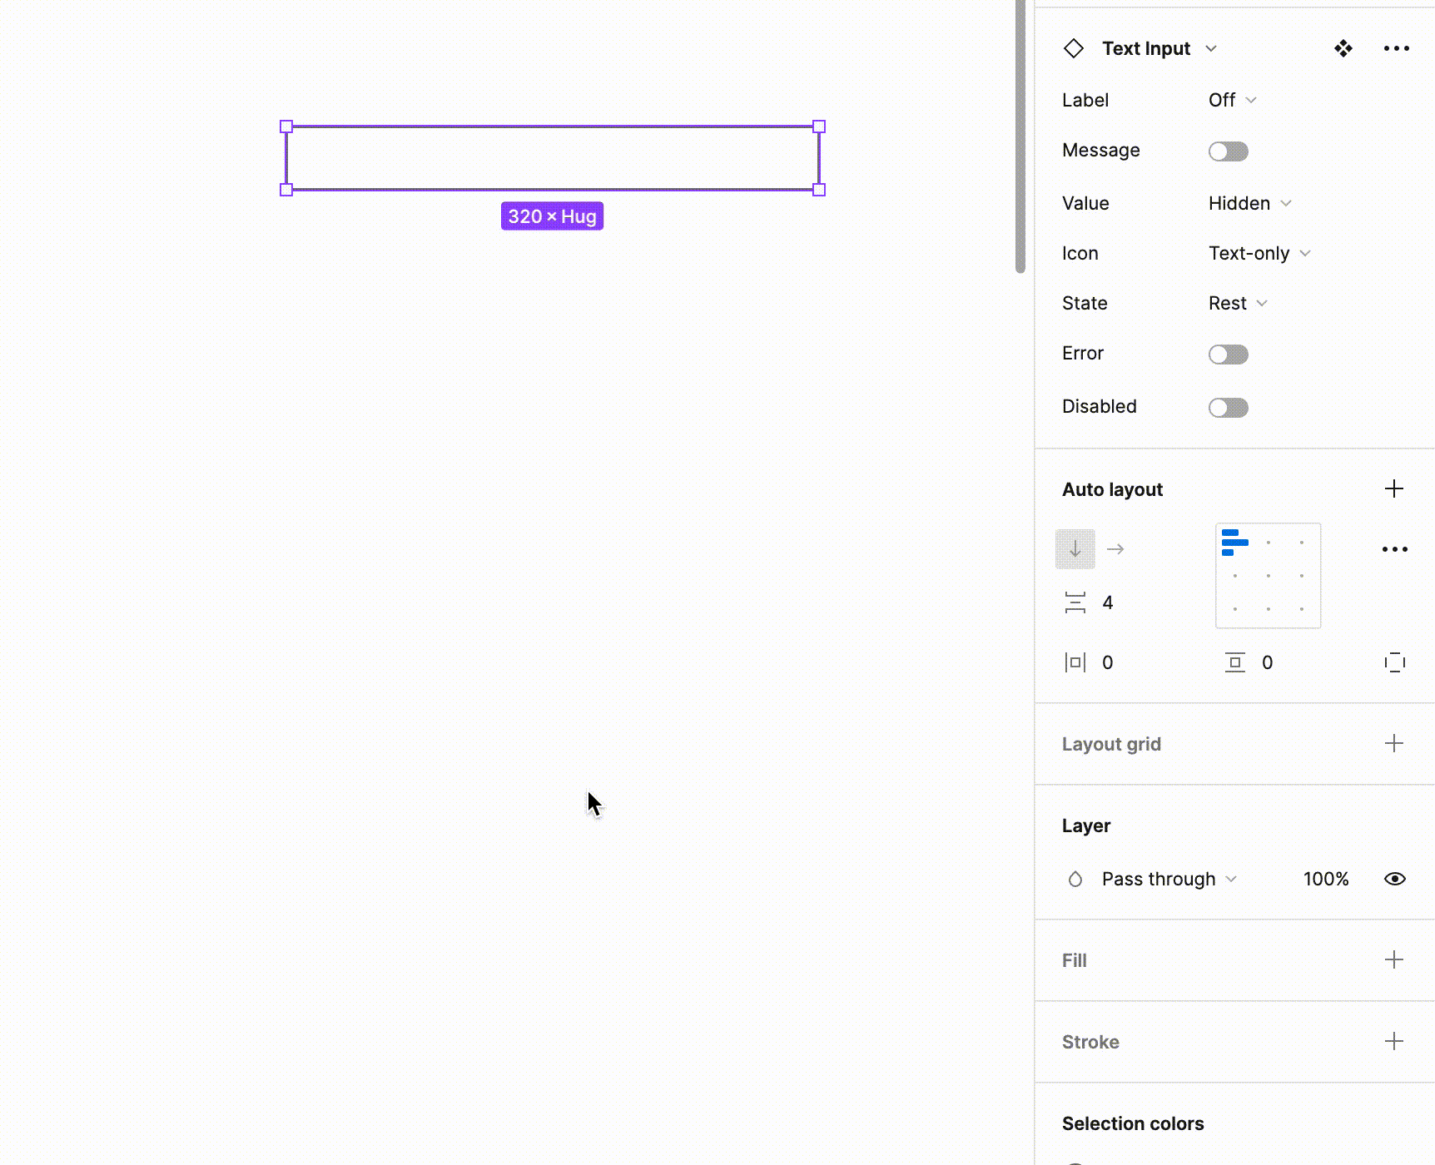Click the layer opacity 100% field
Image resolution: width=1435 pixels, height=1165 pixels.
[1325, 879]
